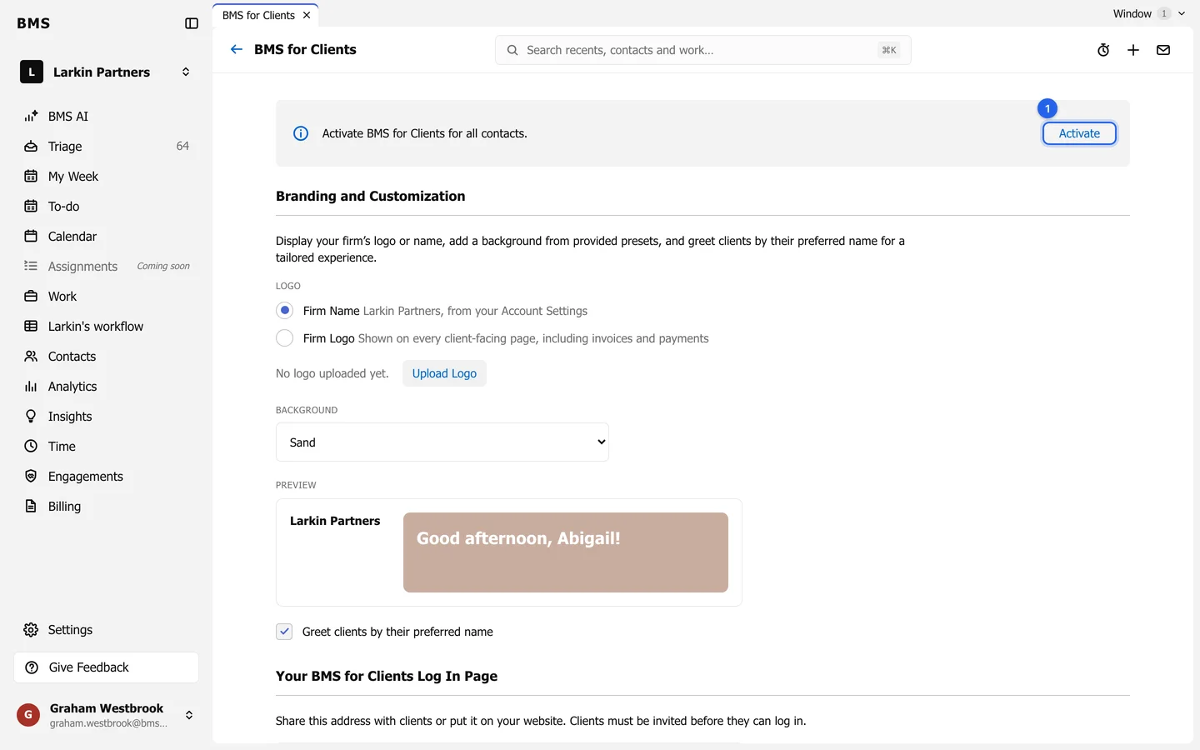Click the Activate button
Image resolution: width=1200 pixels, height=750 pixels.
click(1079, 133)
